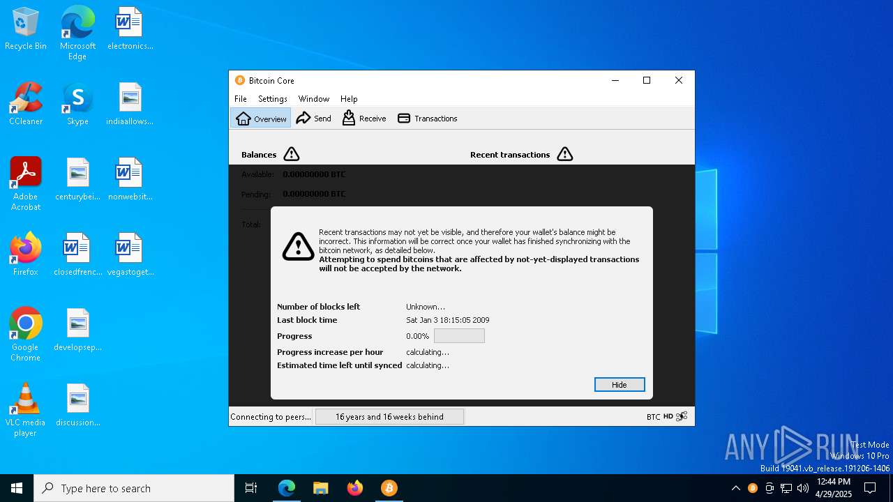Click the 'Sat Jan 3 18:15:05 2009' value
Viewport: 893px width, 502px height.
tap(448, 320)
